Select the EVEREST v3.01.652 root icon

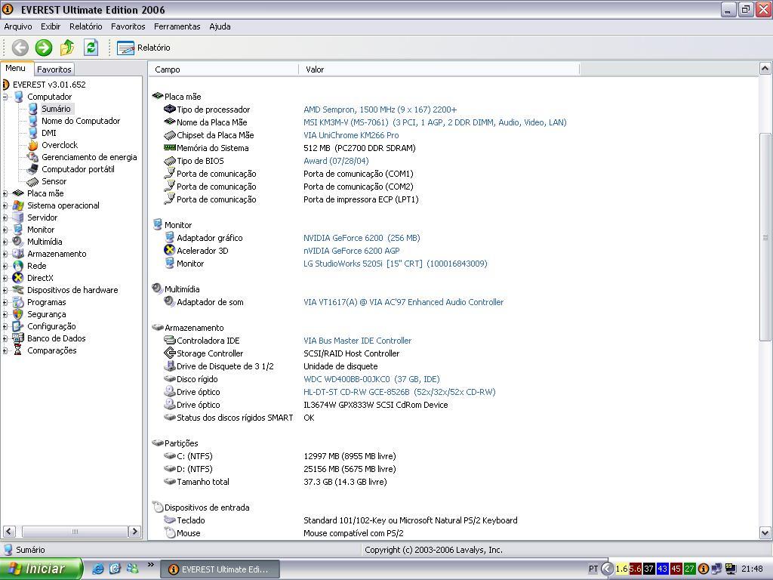[x=5, y=85]
